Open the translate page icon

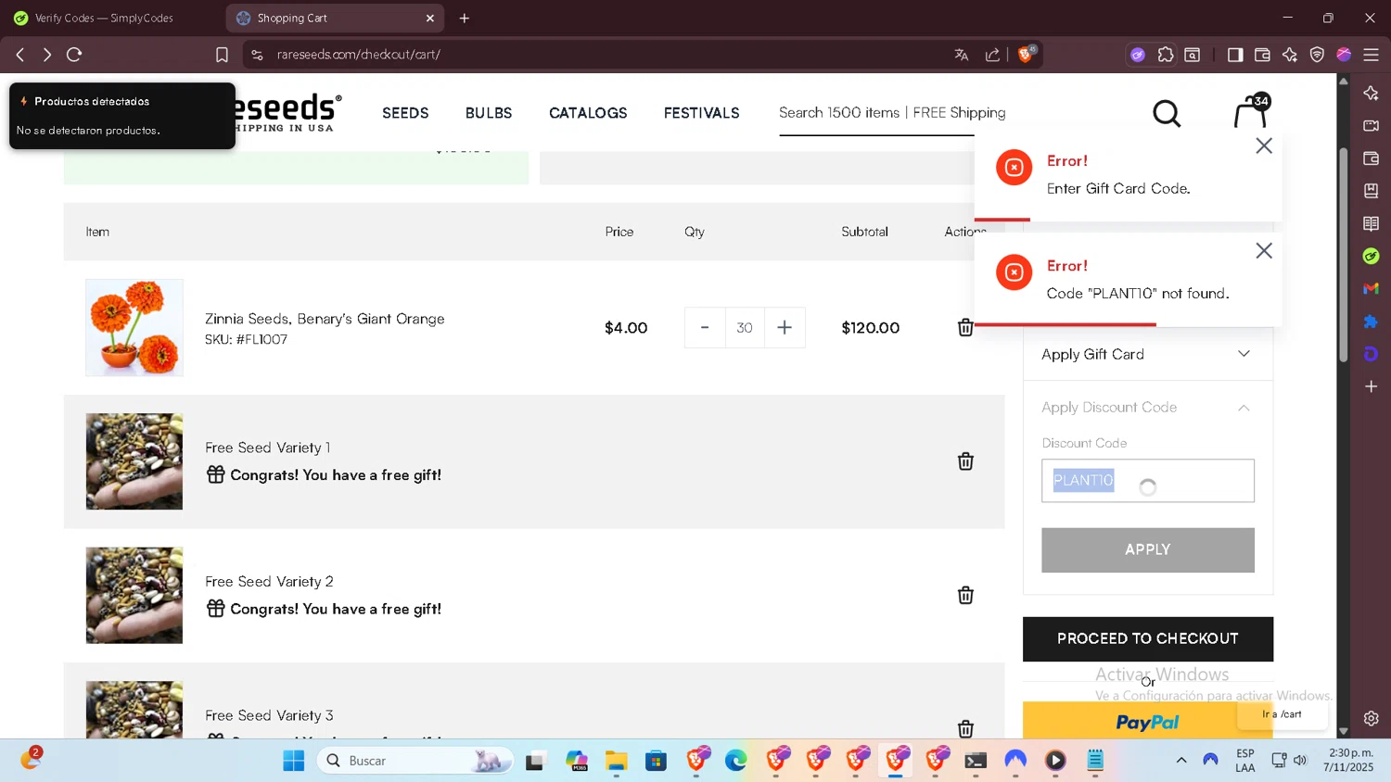click(962, 55)
